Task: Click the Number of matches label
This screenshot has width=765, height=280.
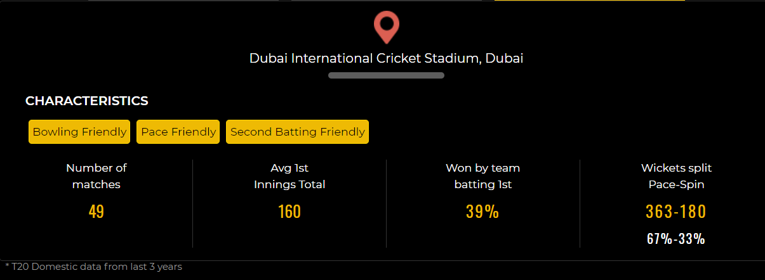Action: 96,176
